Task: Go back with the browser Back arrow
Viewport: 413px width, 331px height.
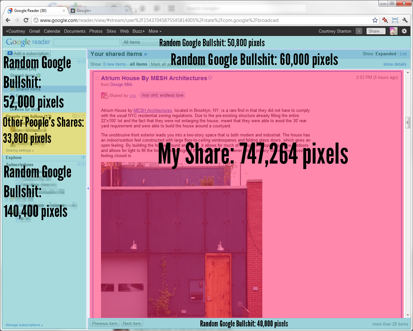Action: [x=8, y=20]
